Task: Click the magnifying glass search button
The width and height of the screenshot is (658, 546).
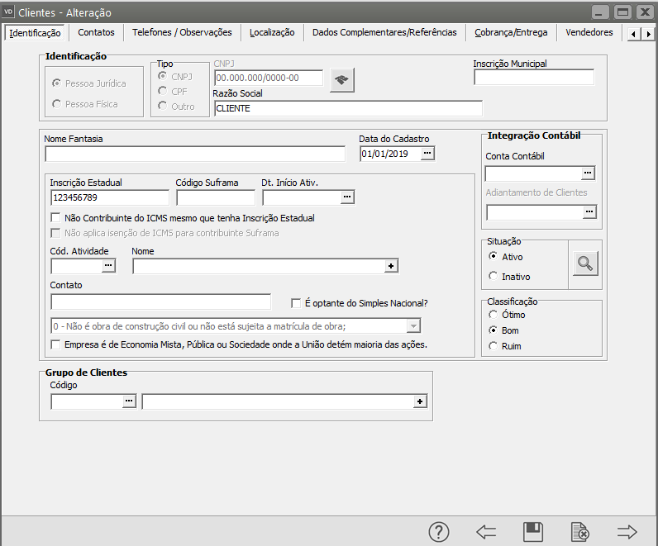Action: tap(585, 264)
